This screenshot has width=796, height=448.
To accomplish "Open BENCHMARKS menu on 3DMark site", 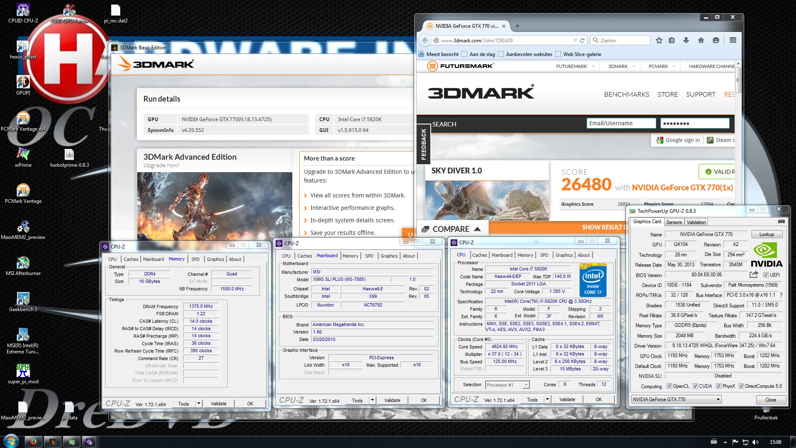I will point(626,95).
